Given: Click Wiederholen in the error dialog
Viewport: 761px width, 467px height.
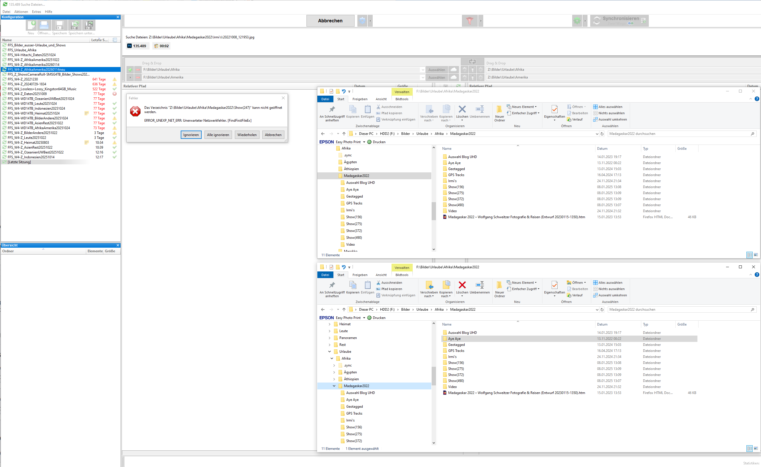Looking at the screenshot, I should coord(247,135).
